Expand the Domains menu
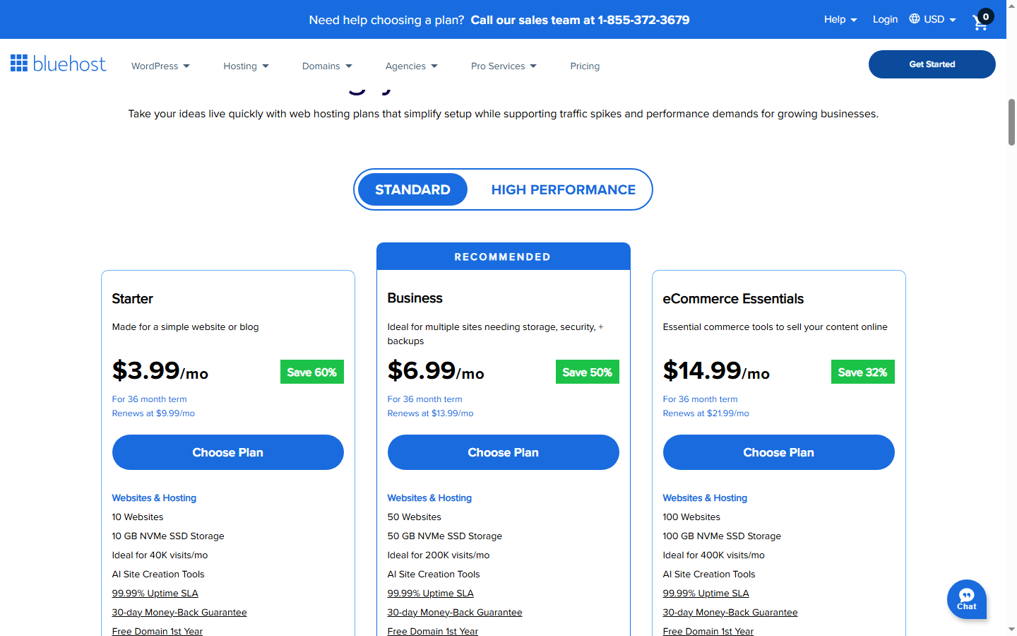 [327, 66]
